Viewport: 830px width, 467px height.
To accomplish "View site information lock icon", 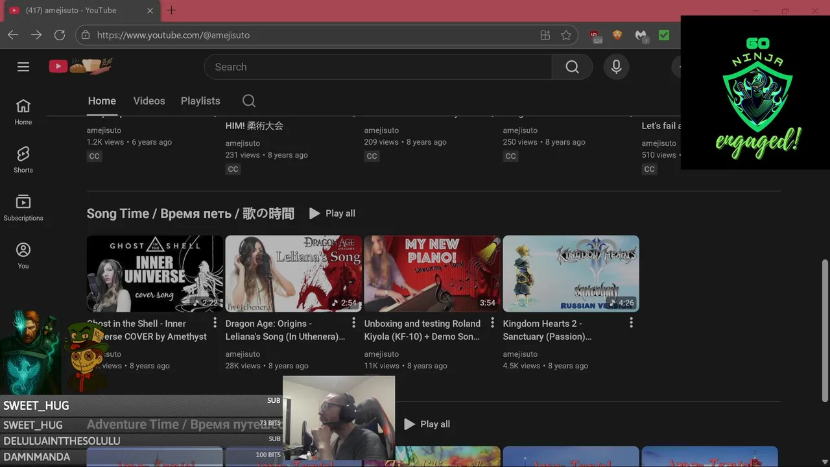I will (x=86, y=35).
